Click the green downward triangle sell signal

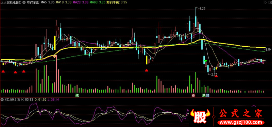(x=205, y=61)
